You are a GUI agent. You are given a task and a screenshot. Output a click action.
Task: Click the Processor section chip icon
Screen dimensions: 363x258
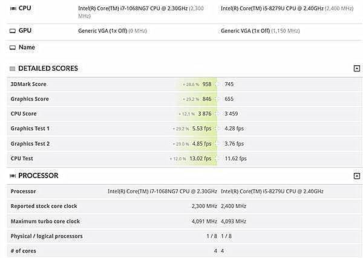(x=13, y=176)
